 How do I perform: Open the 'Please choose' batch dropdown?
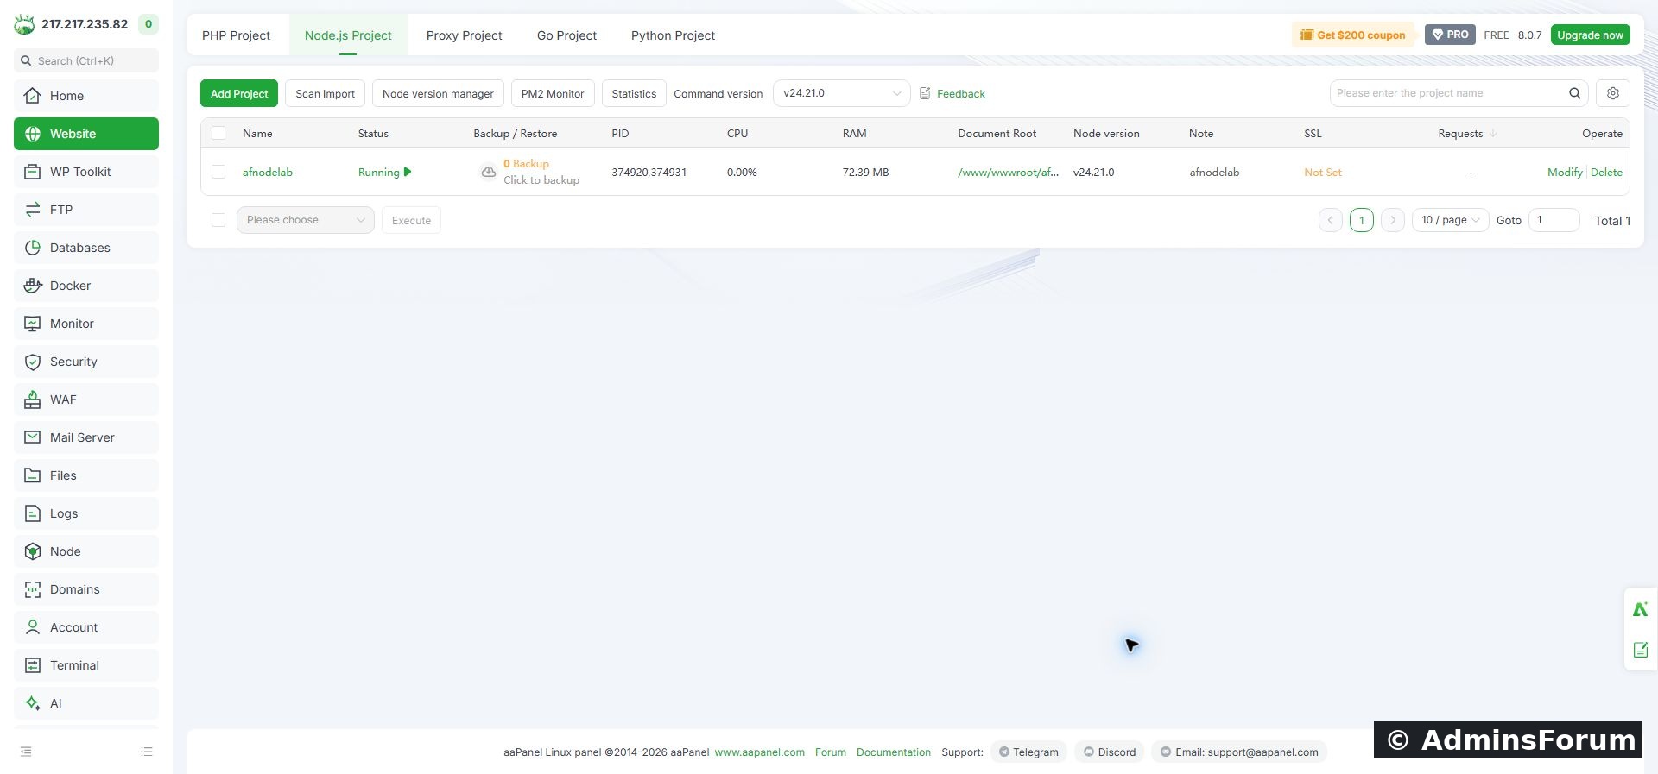[x=305, y=220]
